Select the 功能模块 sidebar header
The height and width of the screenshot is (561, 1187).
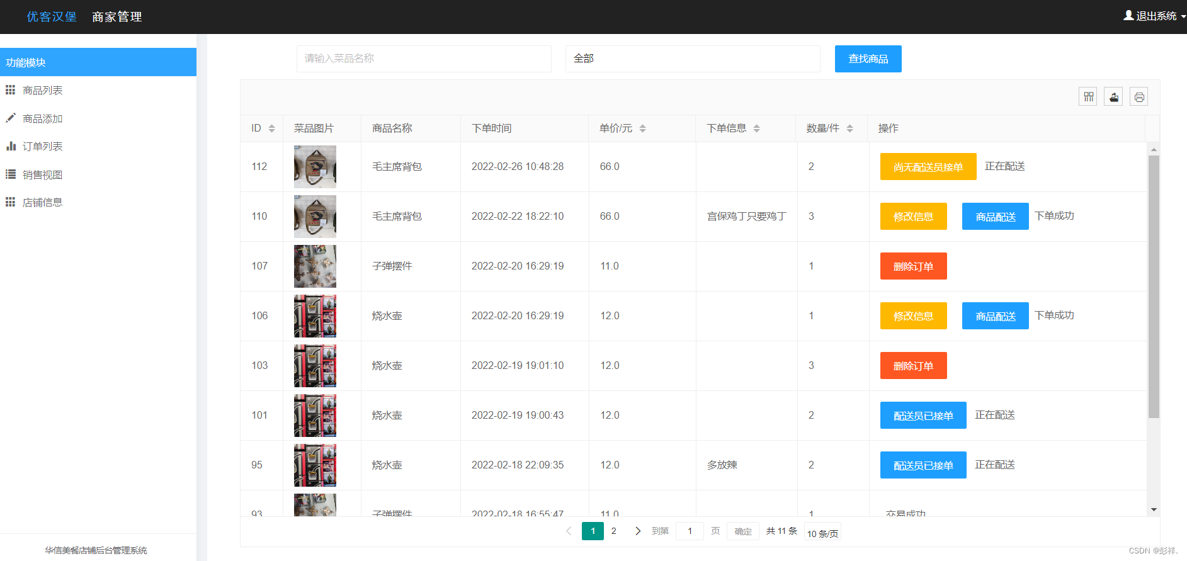point(98,62)
